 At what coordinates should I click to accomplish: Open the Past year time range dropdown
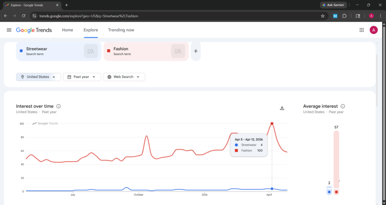82,77
